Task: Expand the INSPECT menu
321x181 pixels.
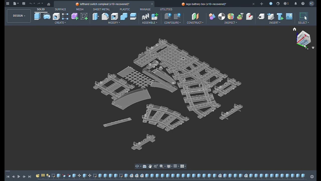Action: [231, 23]
